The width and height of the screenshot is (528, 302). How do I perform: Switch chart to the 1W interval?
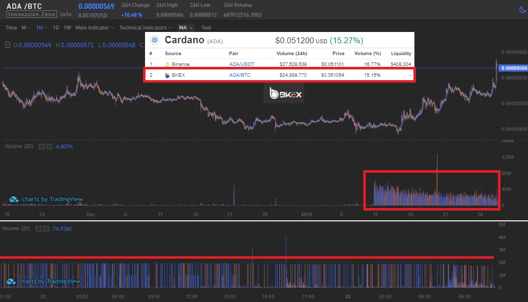67,28
